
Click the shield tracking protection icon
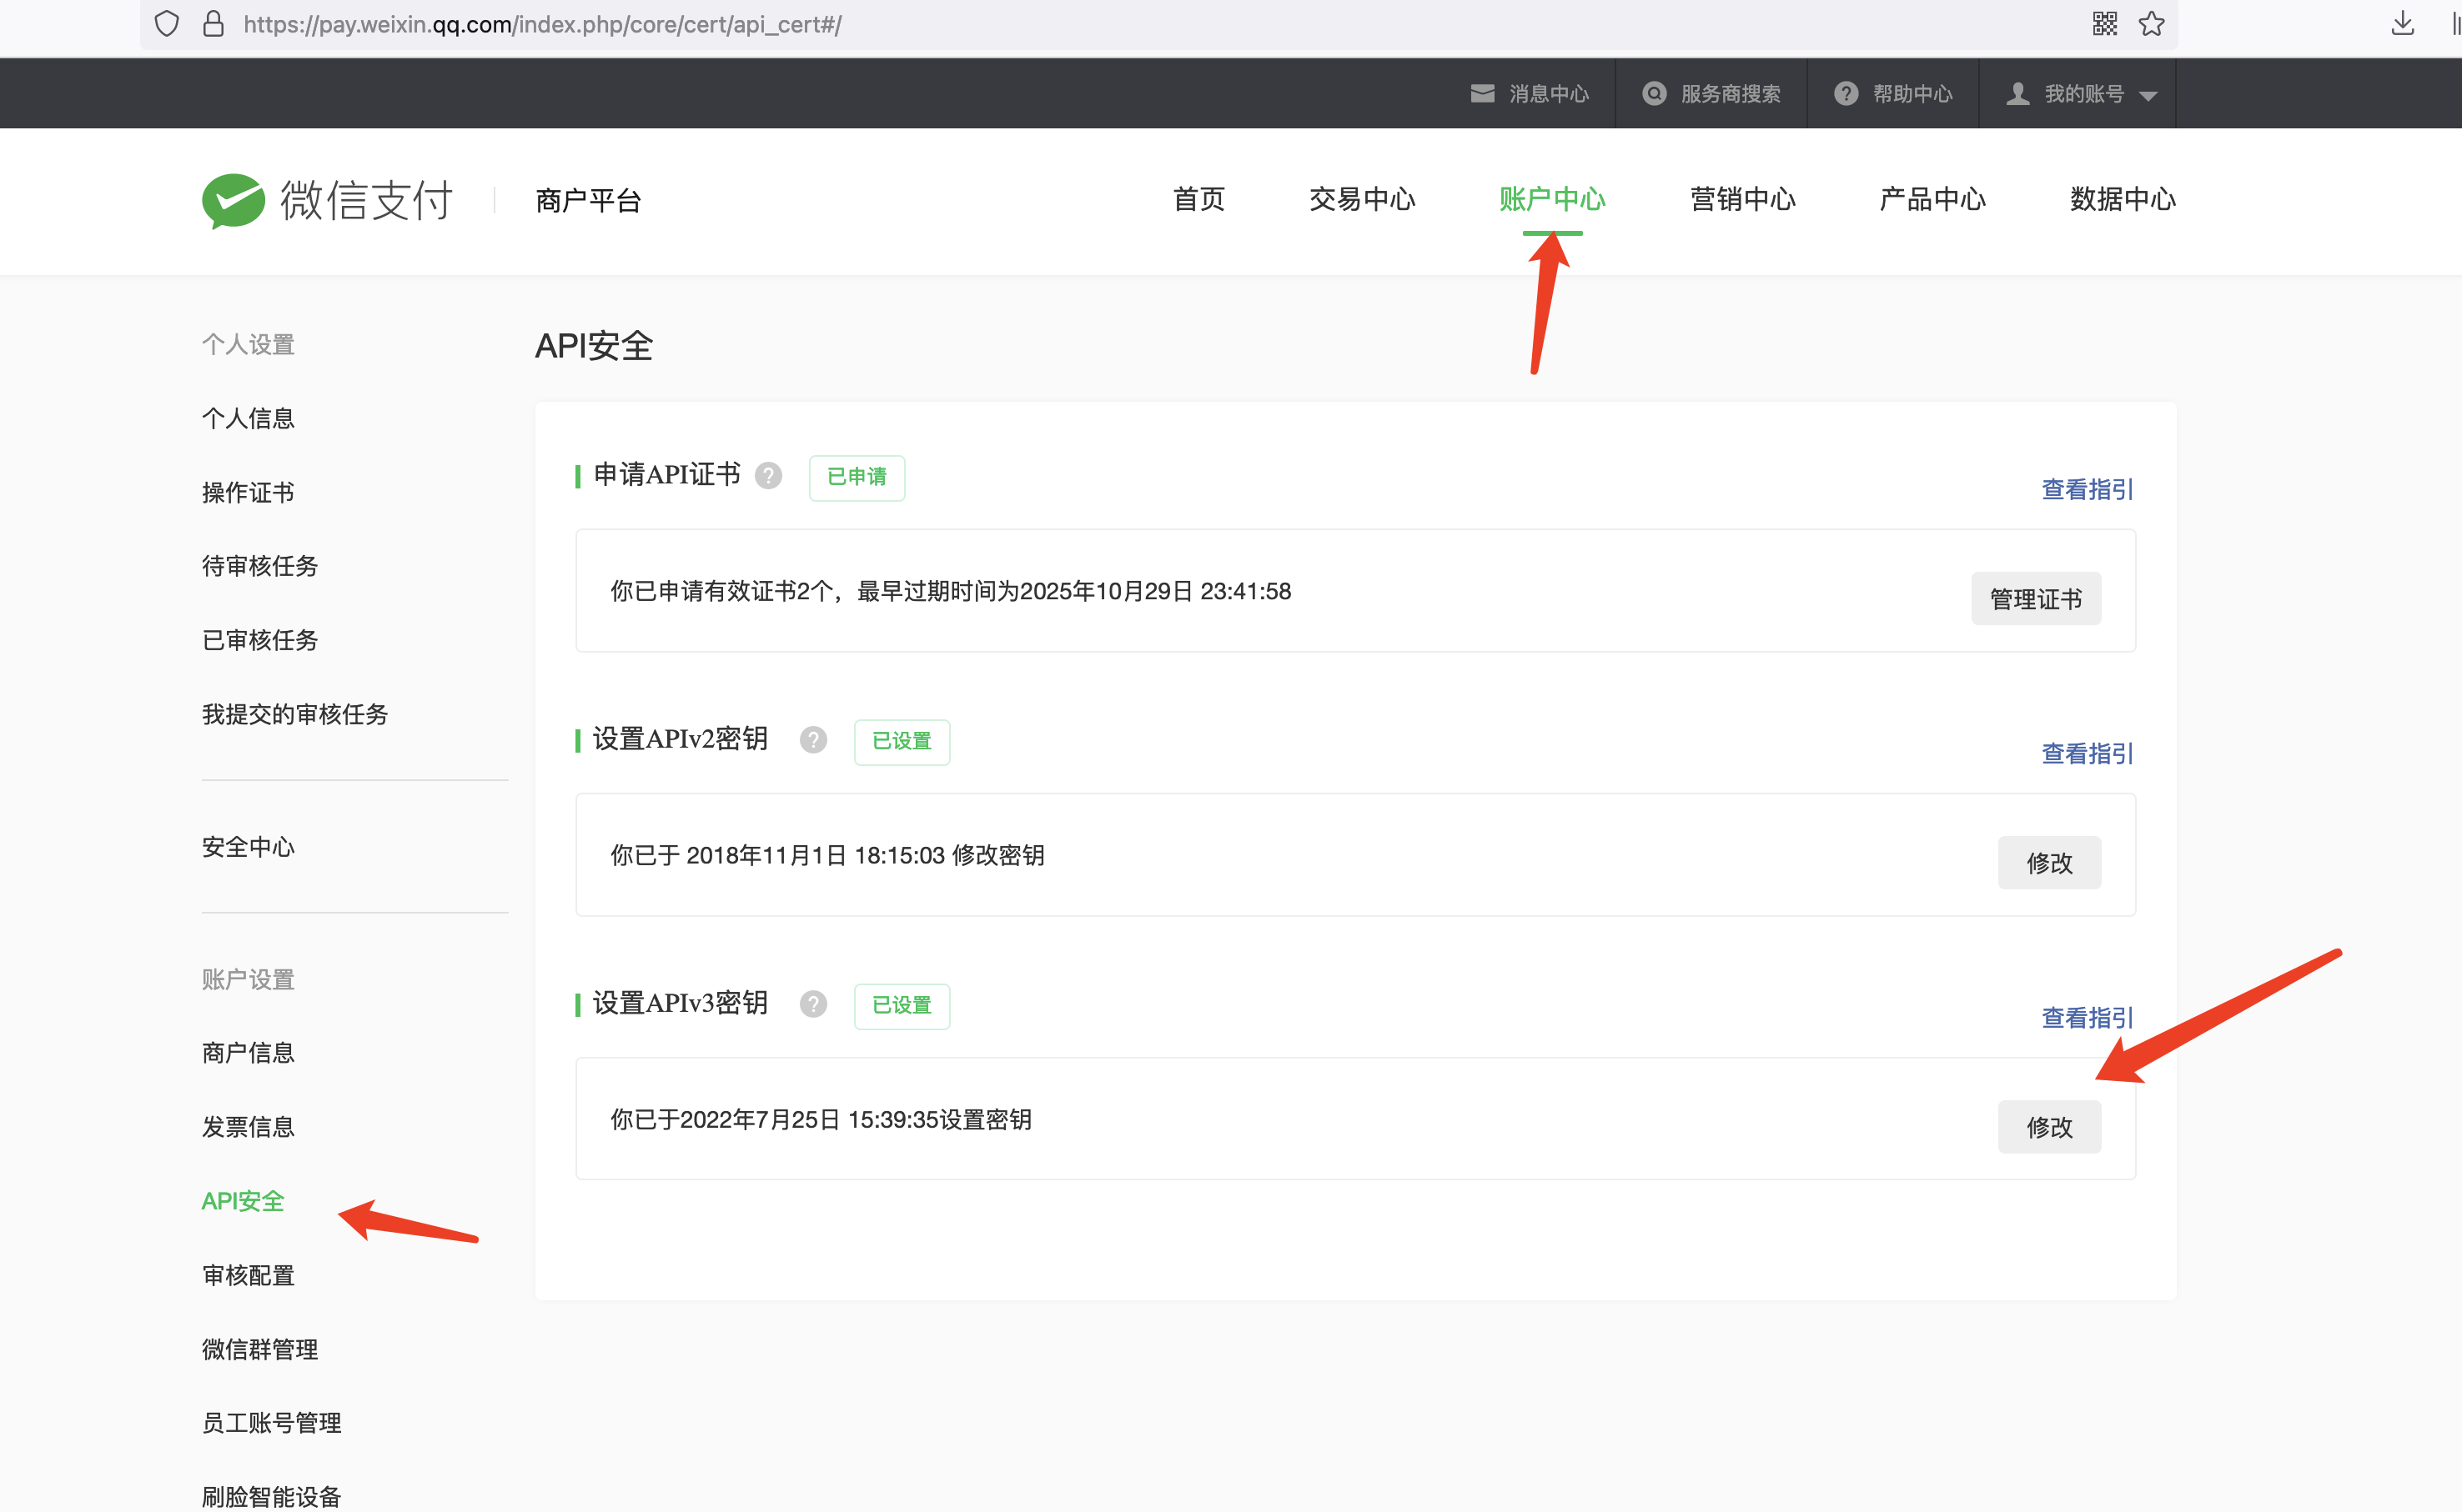pyautogui.click(x=167, y=24)
